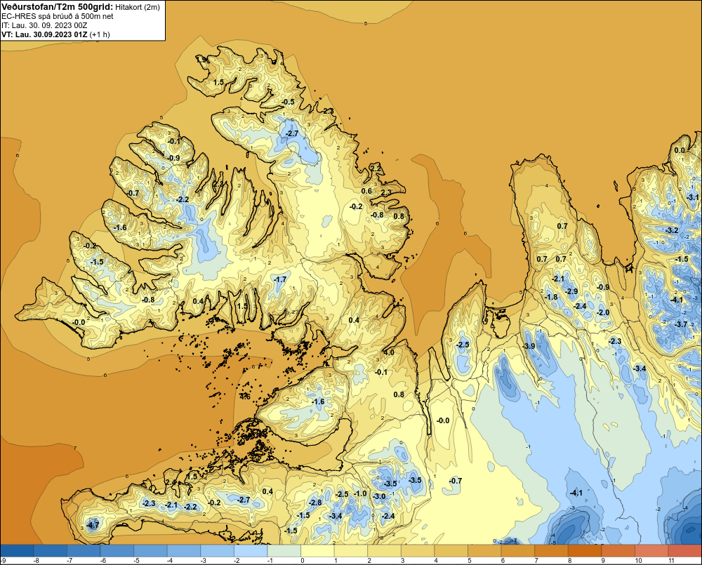Click the -3.9 temperature value on the map
Image resolution: width=702 pixels, height=565 pixels.
coord(529,346)
